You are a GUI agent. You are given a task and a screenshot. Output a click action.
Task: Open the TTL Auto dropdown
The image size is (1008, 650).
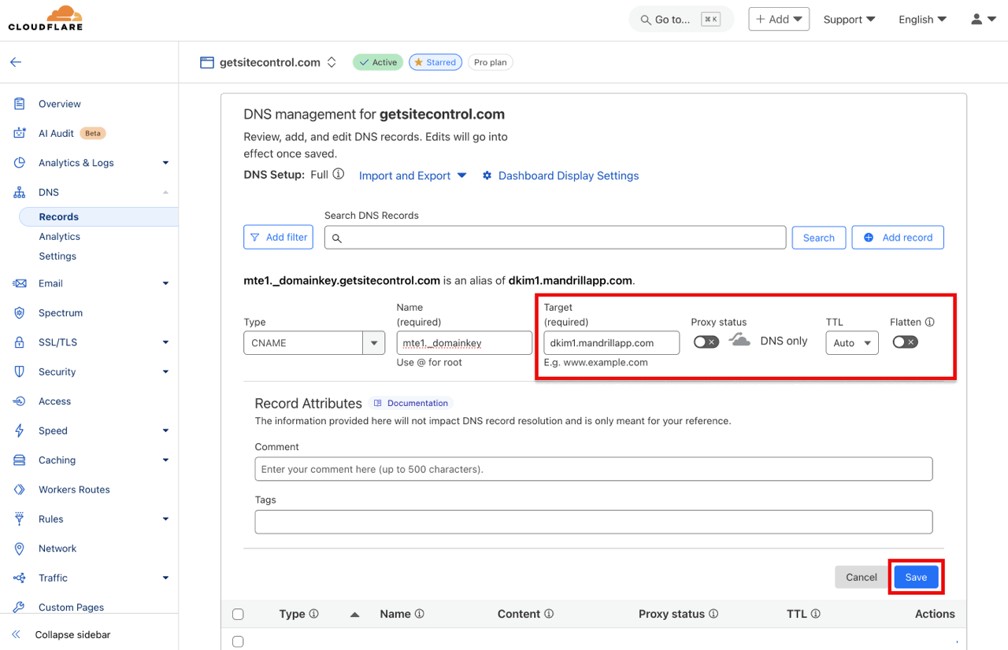851,342
